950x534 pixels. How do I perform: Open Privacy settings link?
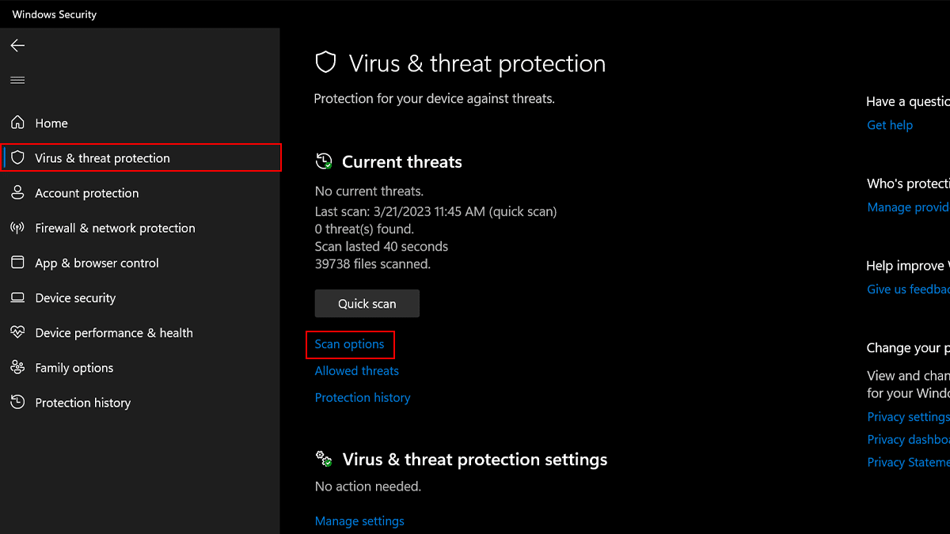pos(906,416)
